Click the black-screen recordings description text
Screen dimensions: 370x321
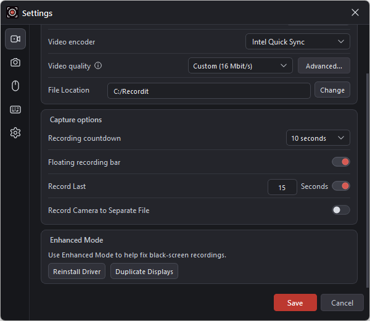click(x=137, y=255)
